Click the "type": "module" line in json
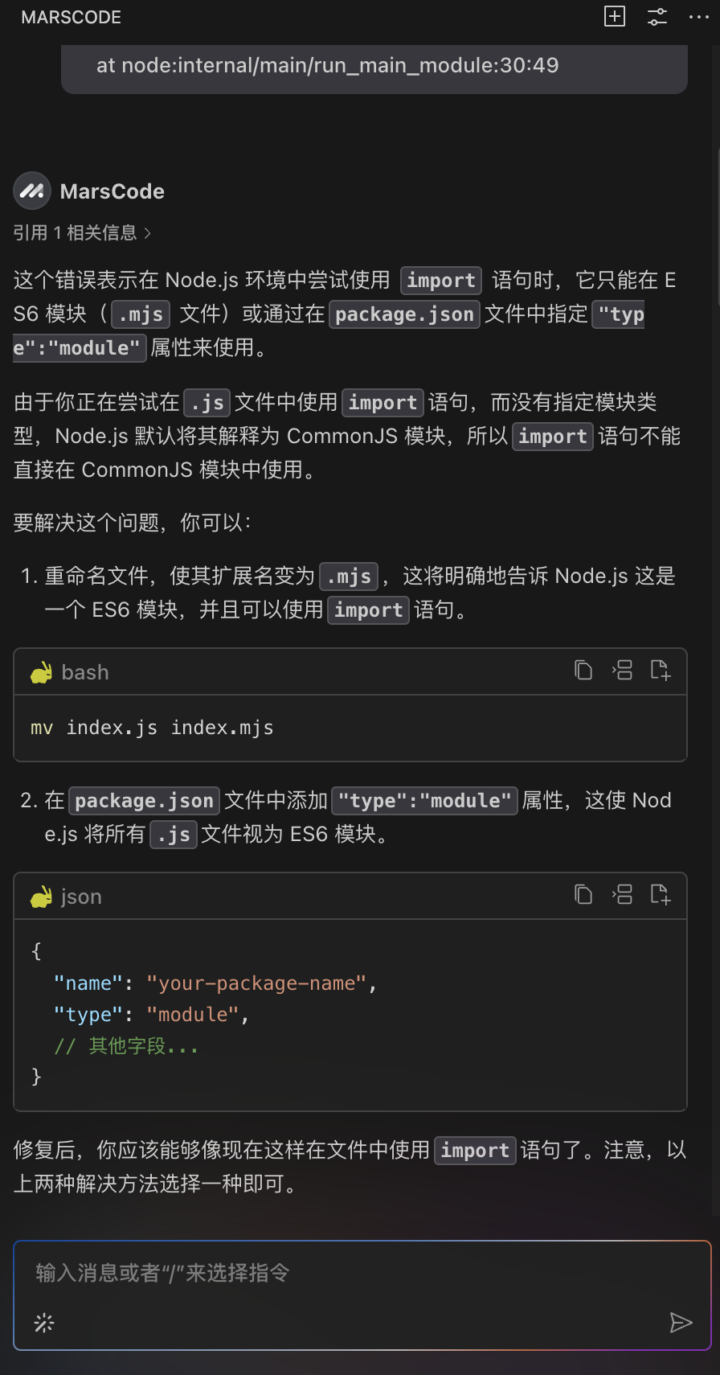 pos(152,1015)
